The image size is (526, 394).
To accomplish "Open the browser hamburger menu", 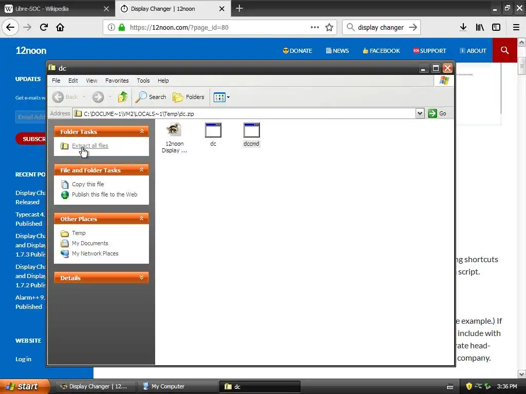I will 516,27.
